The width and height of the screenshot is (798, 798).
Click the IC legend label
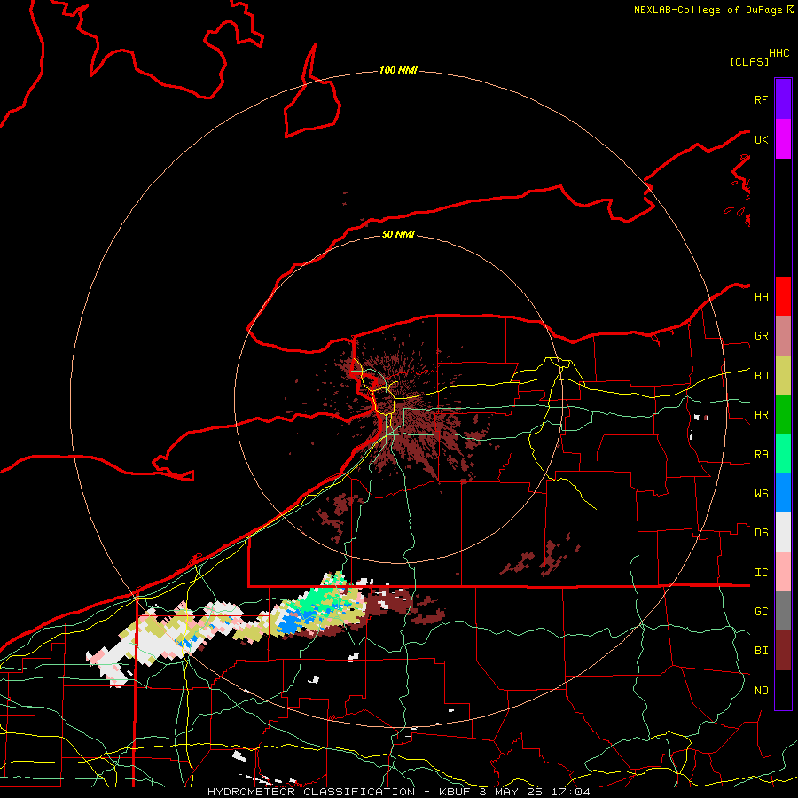761,573
